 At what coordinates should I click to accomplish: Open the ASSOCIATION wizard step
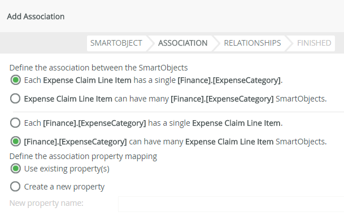[x=182, y=43]
